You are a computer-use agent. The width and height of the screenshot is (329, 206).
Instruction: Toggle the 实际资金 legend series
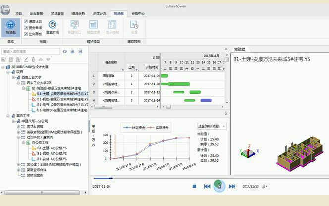158,128
